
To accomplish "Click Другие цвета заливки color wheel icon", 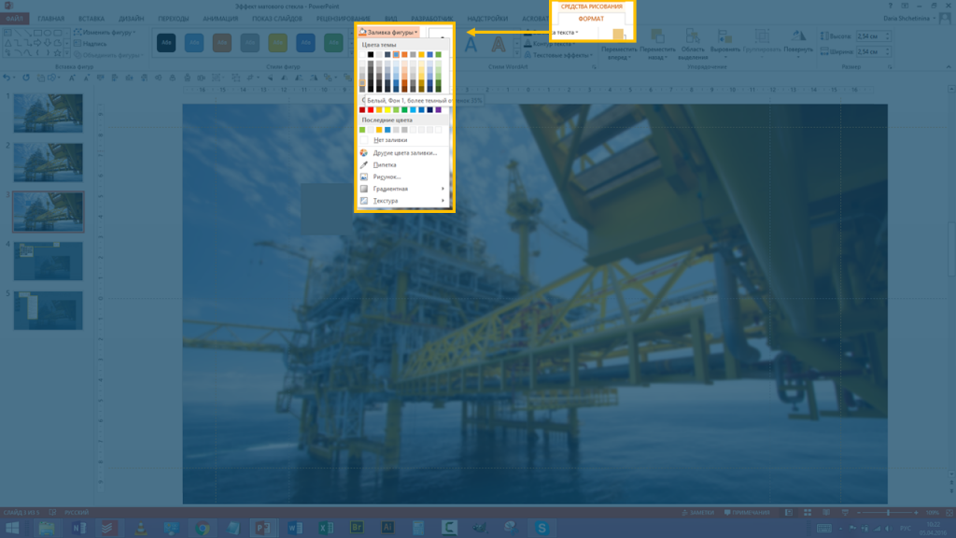I will pos(364,152).
